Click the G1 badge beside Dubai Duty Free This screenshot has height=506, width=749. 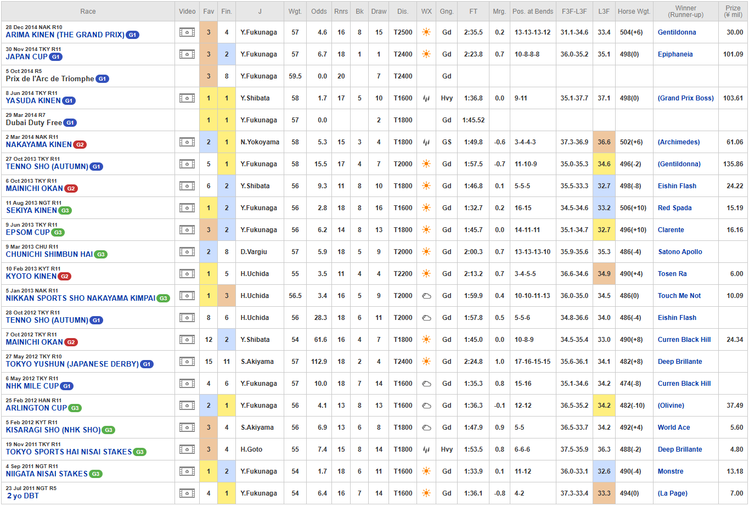[x=70, y=123]
